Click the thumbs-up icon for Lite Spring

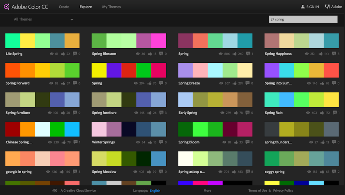[x=63, y=54]
